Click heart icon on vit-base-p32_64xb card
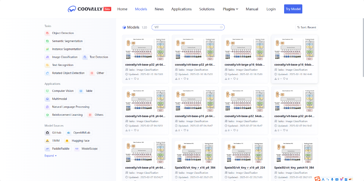This screenshot has height=181, width=364. [x=235, y=130]
